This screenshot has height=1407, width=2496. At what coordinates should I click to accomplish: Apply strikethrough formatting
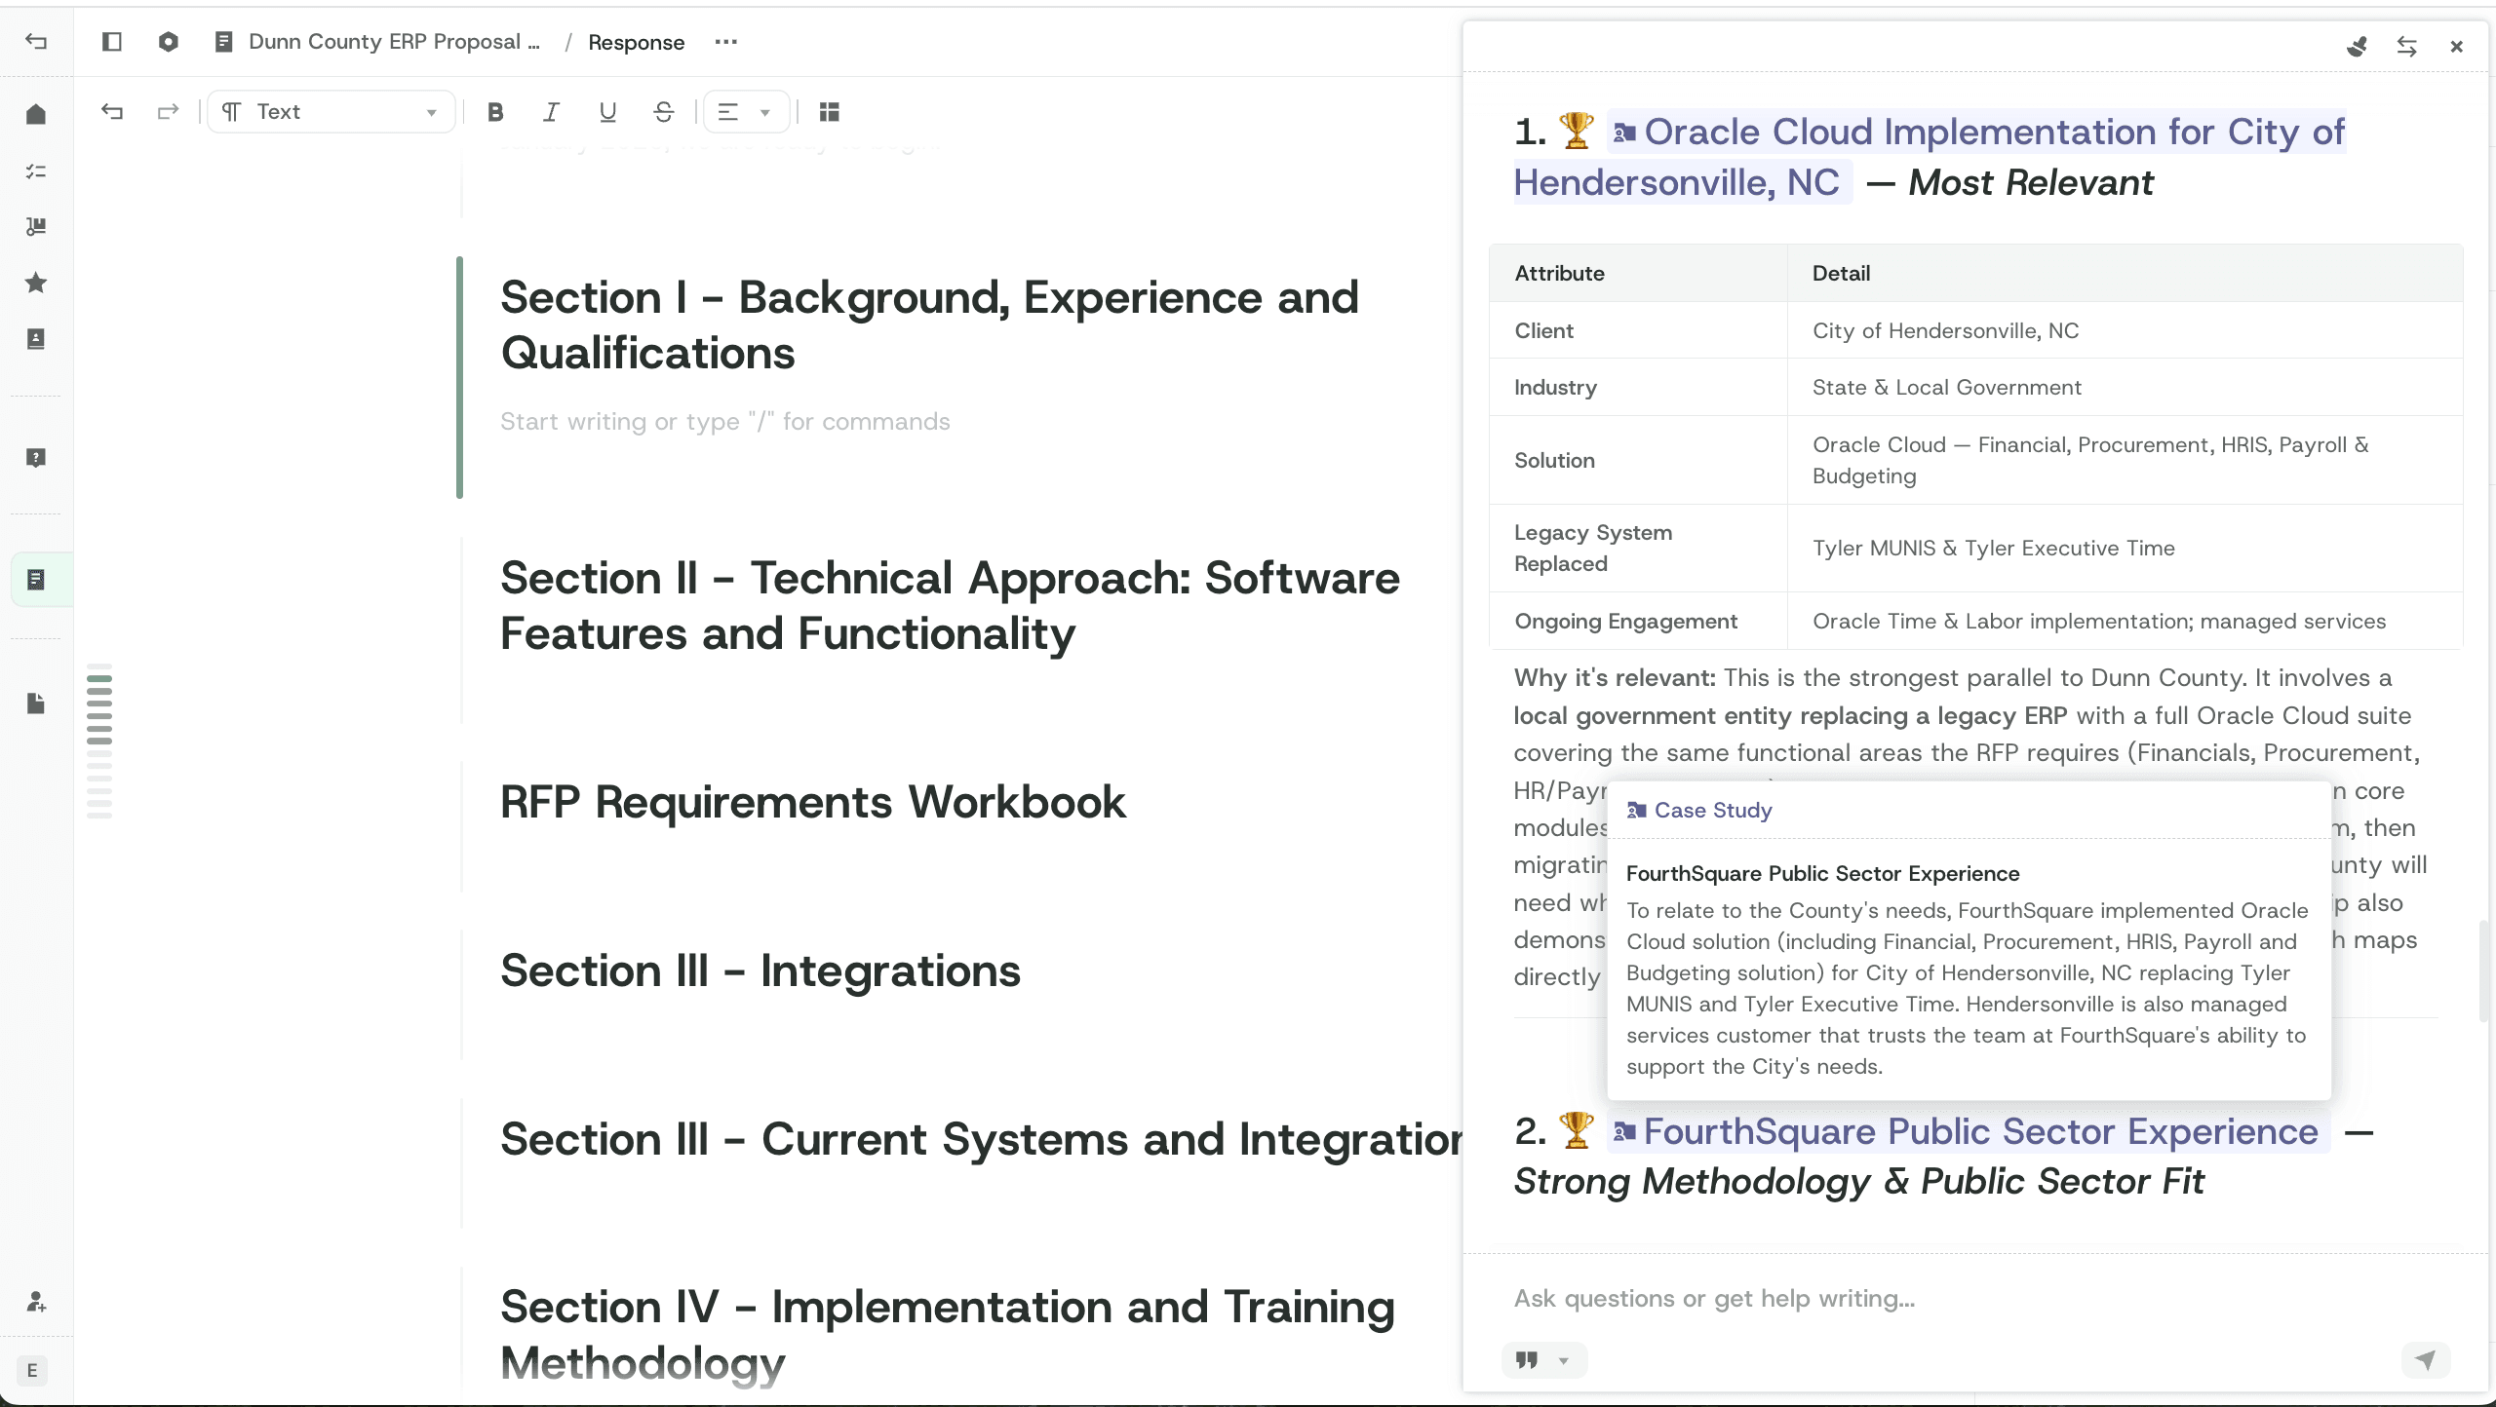[x=664, y=112]
